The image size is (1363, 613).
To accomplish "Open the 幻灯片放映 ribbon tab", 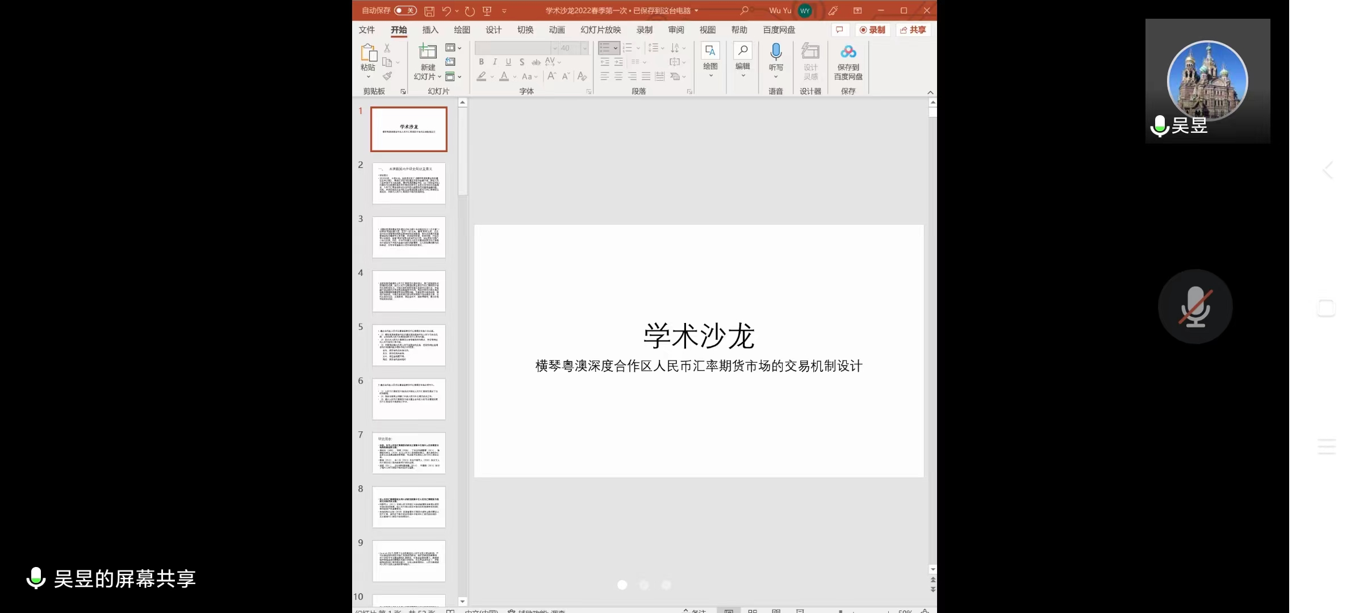I will (600, 30).
